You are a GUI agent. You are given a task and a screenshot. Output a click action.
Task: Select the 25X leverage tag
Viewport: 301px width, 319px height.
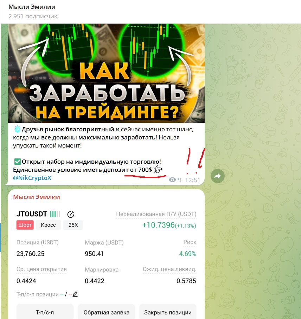point(73,225)
